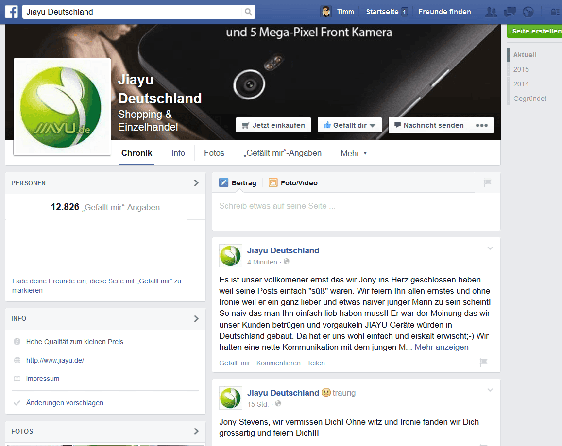This screenshot has height=446, width=562.
Task: Click Änderungen vorschlagen link
Action: point(65,403)
